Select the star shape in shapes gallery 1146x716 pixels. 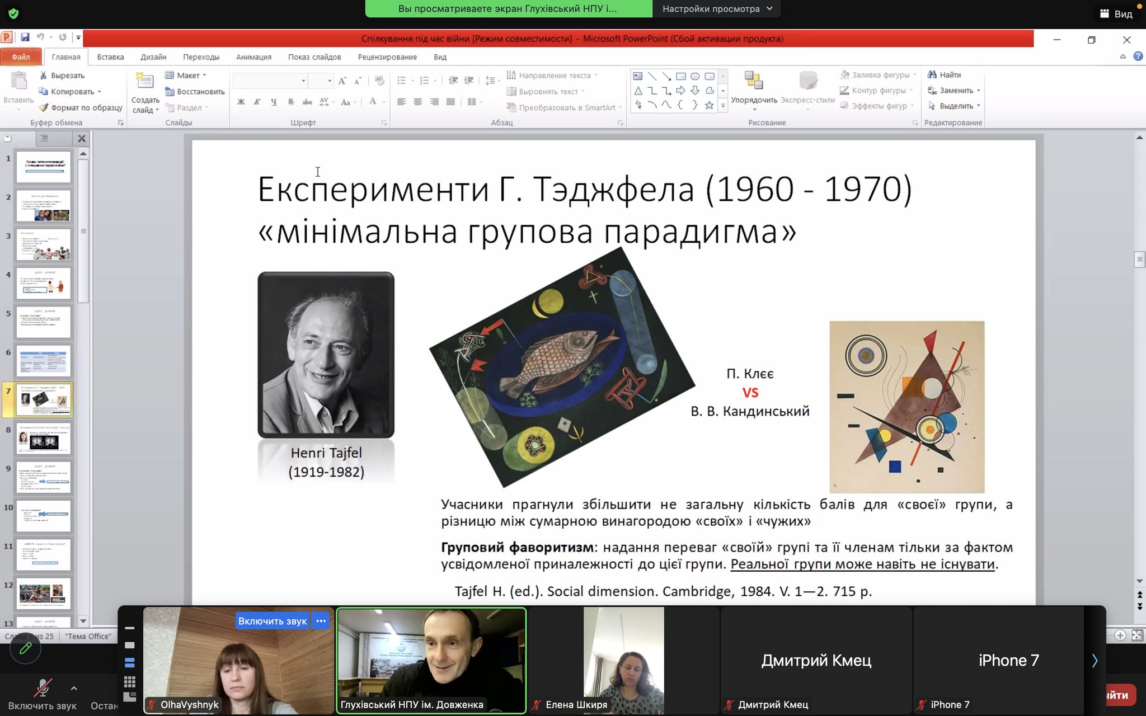tap(709, 105)
